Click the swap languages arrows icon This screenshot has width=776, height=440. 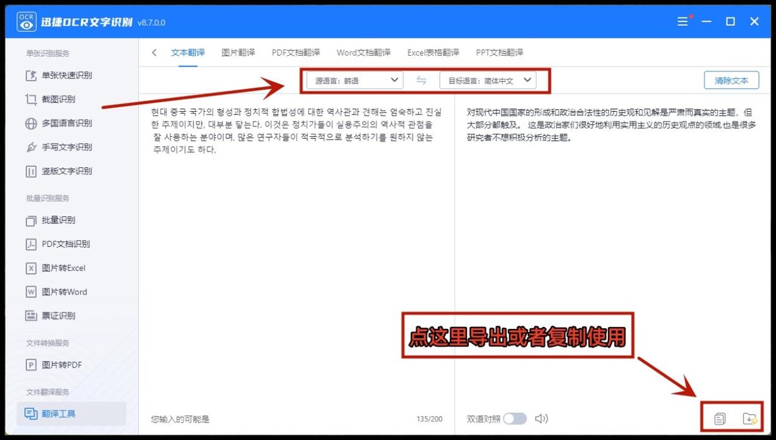tap(421, 80)
